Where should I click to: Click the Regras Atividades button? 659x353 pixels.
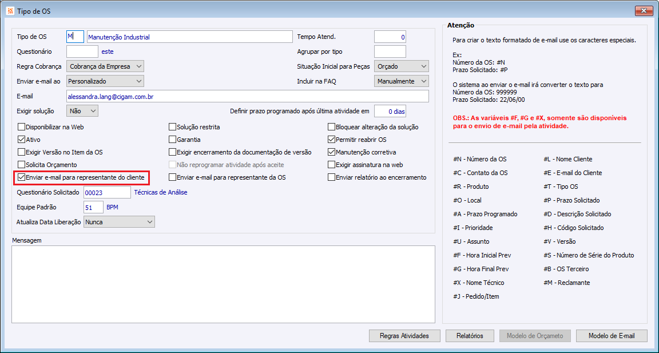tap(404, 336)
